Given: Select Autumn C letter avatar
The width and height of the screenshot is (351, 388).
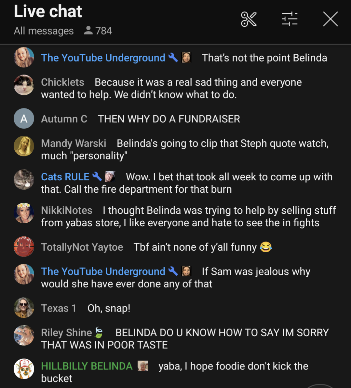Looking at the screenshot, I should [x=24, y=118].
